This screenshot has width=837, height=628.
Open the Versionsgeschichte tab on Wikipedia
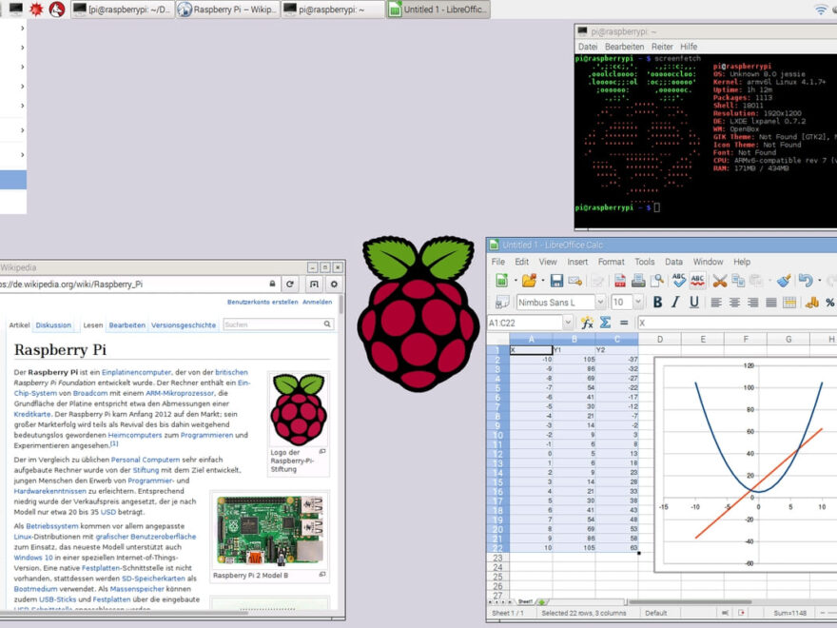[184, 324]
